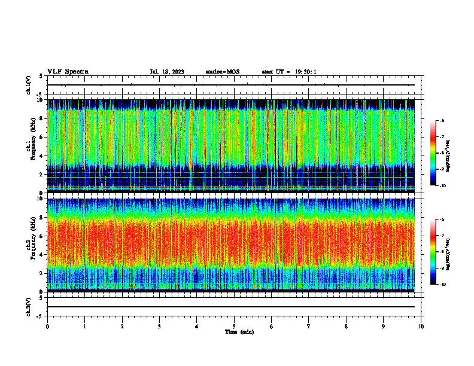Click the ch.3 voltage trace line
The width and height of the screenshot is (474, 366).
point(231,307)
